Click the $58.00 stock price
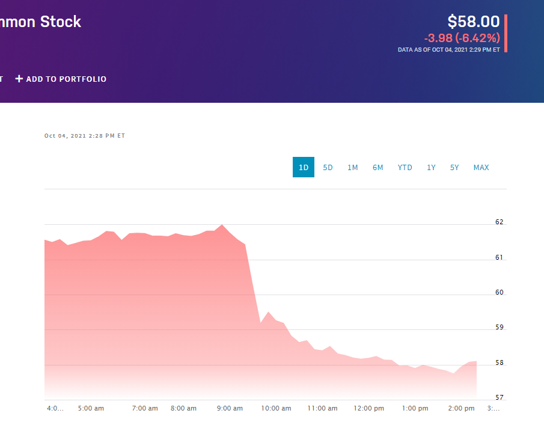 [x=473, y=22]
